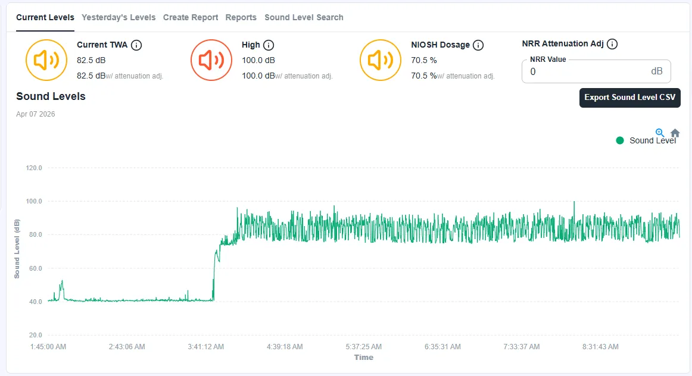
Task: Activate the chart zoom magnifier icon
Action: [x=660, y=133]
